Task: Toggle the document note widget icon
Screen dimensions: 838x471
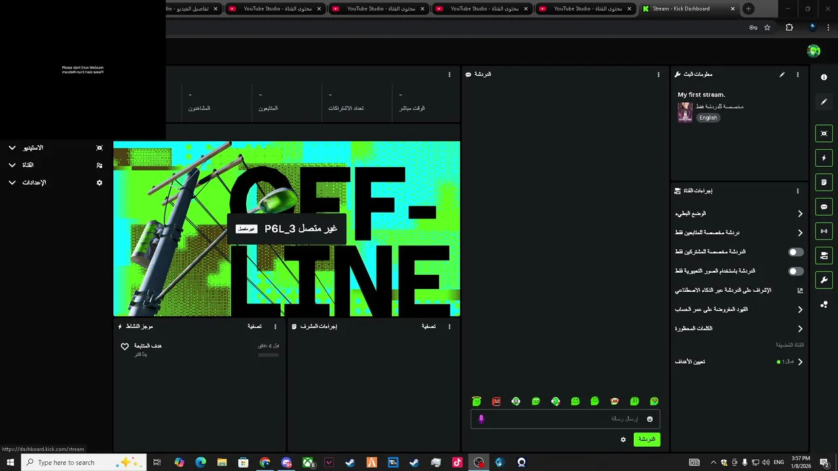Action: (824, 183)
